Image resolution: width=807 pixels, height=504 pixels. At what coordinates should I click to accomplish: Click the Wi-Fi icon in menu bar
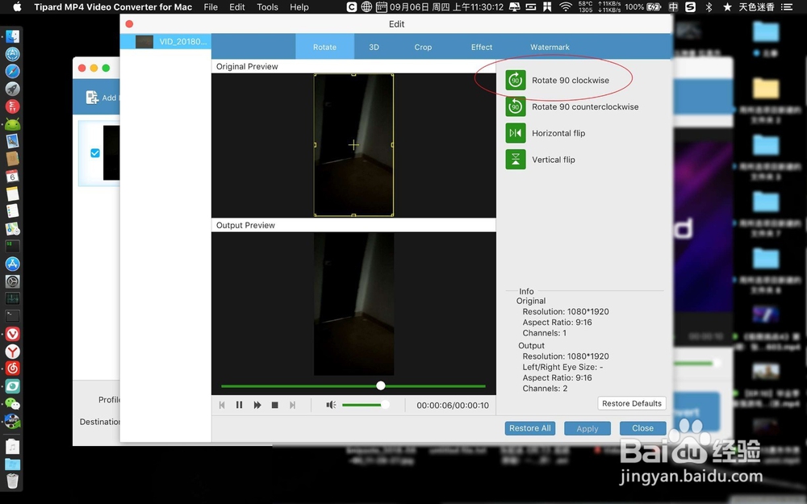click(x=565, y=6)
